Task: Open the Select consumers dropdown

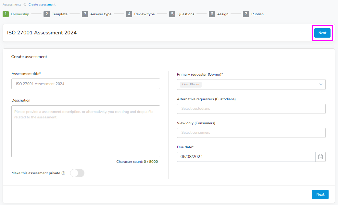Action: (251, 133)
